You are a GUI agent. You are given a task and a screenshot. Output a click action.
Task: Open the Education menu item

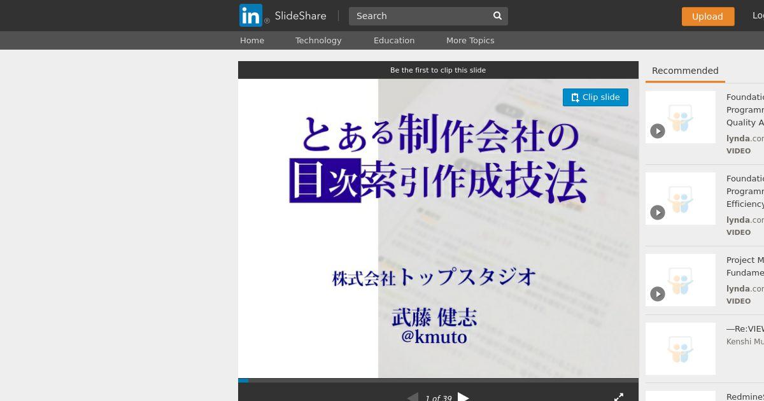pyautogui.click(x=394, y=40)
